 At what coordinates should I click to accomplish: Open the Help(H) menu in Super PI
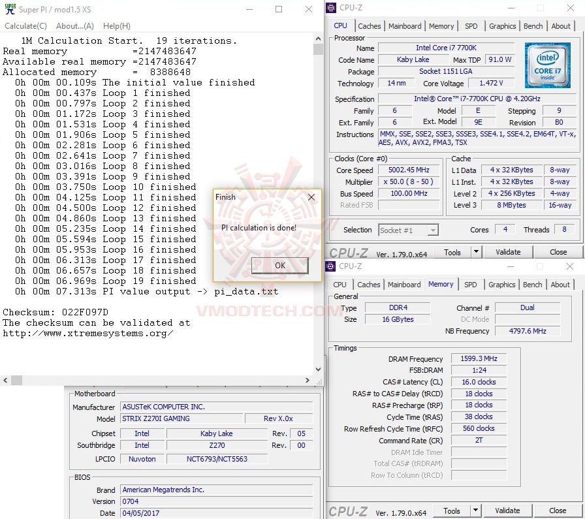(117, 26)
